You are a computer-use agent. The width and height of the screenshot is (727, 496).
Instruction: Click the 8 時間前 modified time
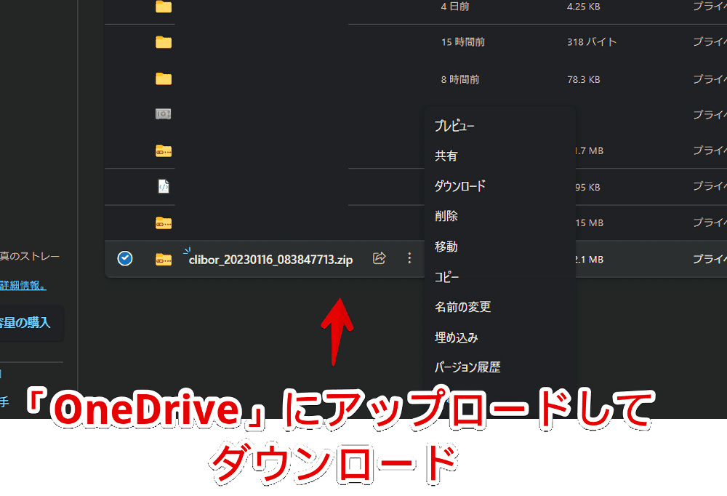click(x=460, y=79)
